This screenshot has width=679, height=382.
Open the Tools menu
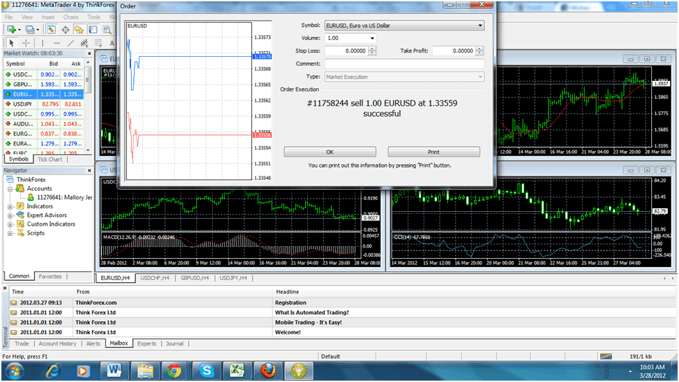tap(94, 17)
